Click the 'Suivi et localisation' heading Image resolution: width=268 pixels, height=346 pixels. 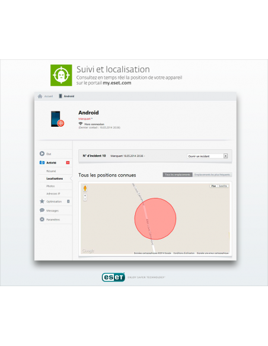[113, 69]
